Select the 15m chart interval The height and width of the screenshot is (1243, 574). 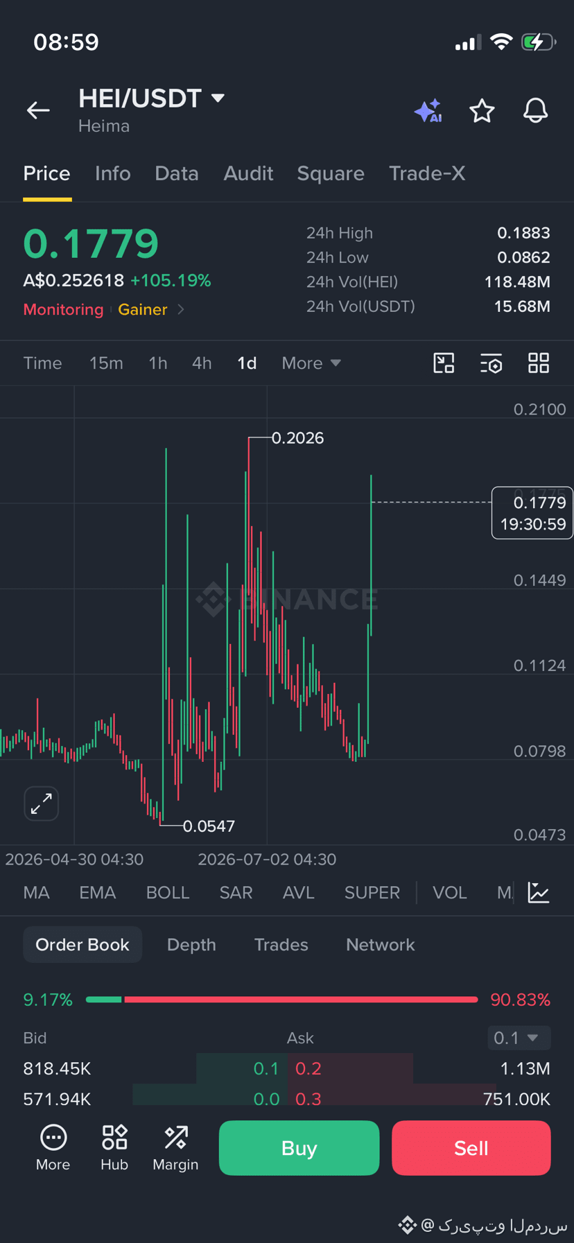(x=106, y=363)
